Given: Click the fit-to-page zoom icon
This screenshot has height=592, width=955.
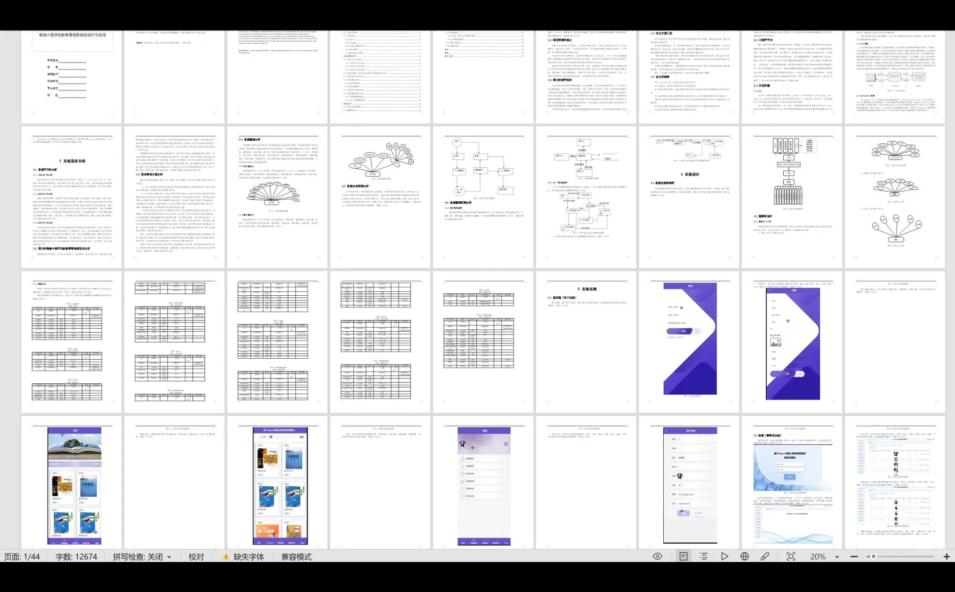Looking at the screenshot, I should [x=791, y=557].
